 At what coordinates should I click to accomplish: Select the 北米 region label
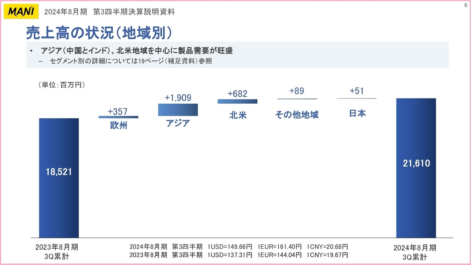238,115
